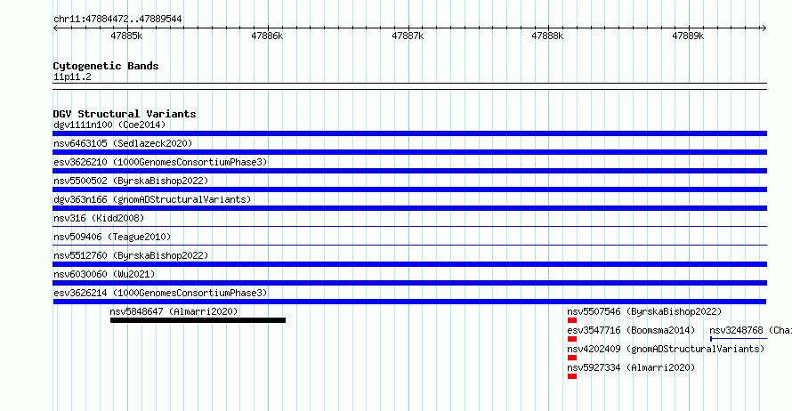Click the right arrow of the ruler
The width and height of the screenshot is (792, 411).
[x=764, y=28]
